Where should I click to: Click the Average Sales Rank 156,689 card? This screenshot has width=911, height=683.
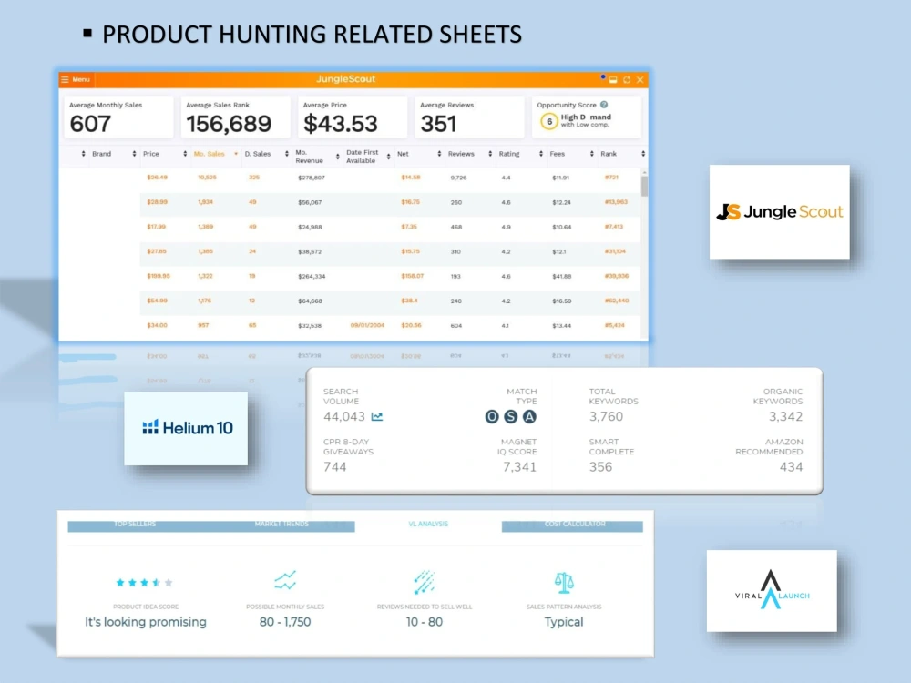[x=235, y=117]
